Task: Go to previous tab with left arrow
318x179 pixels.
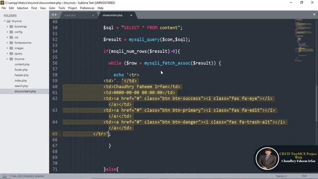Action: [53, 15]
